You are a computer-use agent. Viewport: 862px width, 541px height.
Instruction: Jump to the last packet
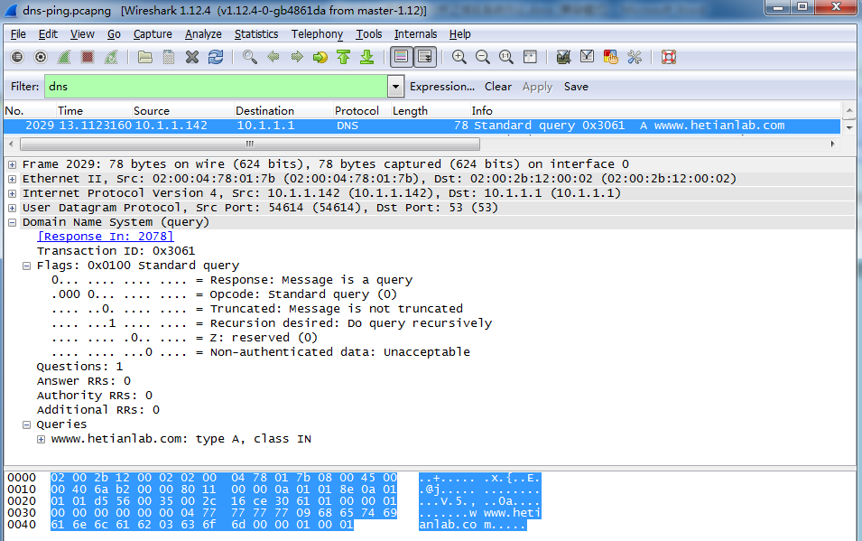pyautogui.click(x=366, y=57)
